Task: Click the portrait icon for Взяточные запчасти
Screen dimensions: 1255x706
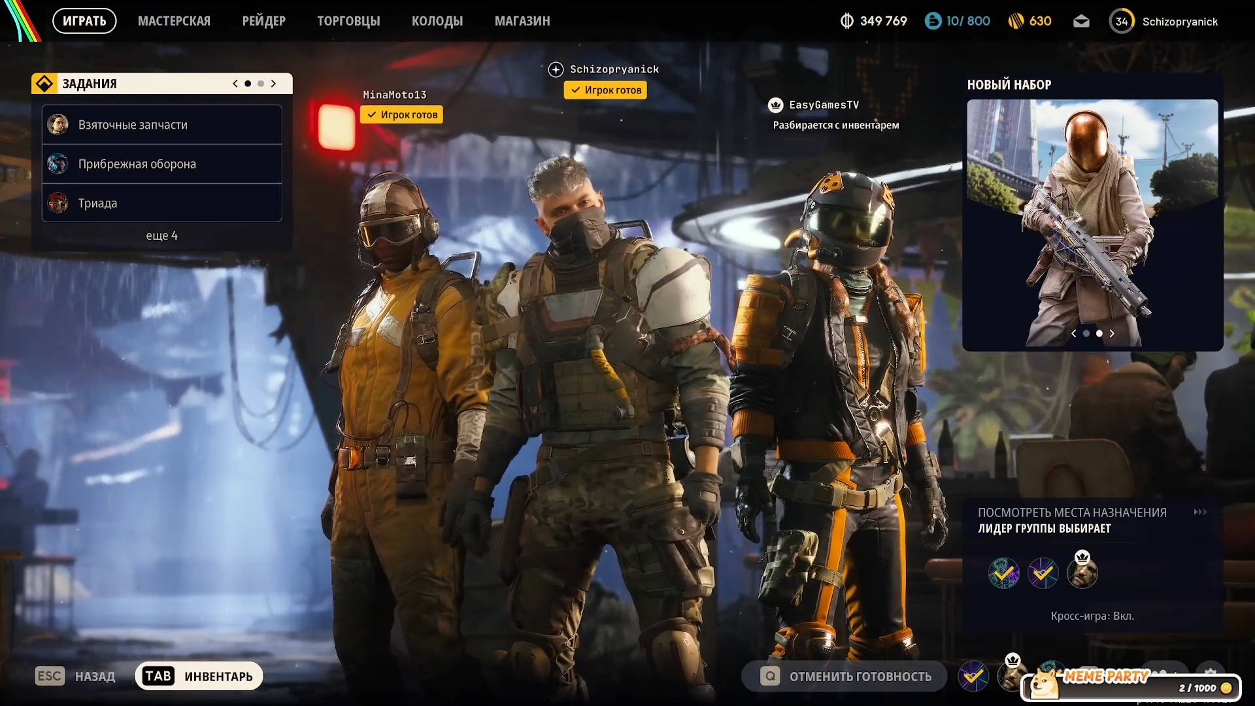Action: coord(58,124)
